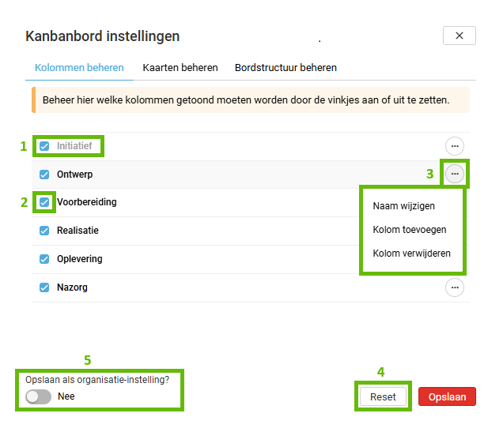Open the more options for Nazorg
This screenshot has height=432, width=503.
(455, 287)
